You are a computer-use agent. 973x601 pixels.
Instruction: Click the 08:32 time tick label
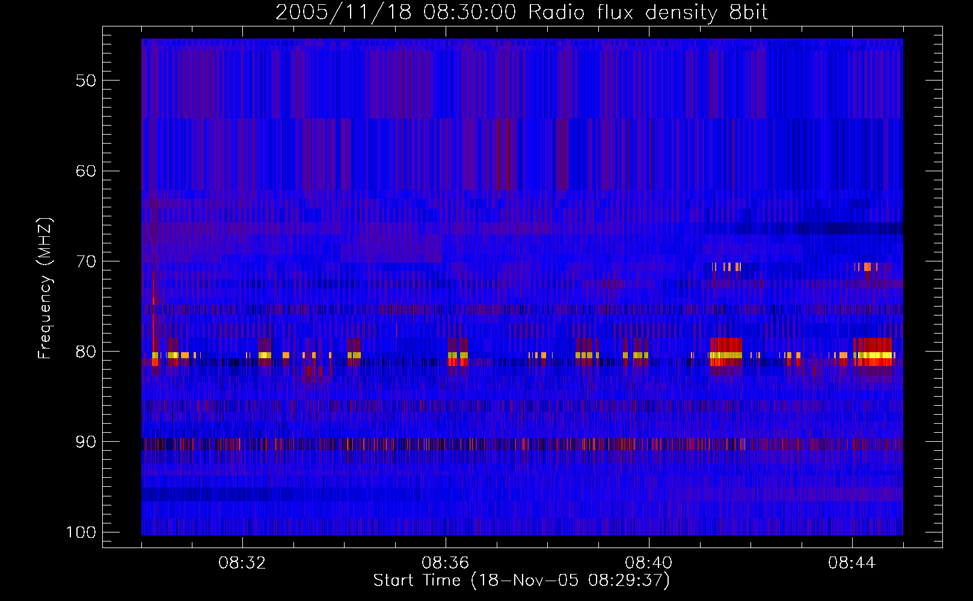pyautogui.click(x=242, y=563)
